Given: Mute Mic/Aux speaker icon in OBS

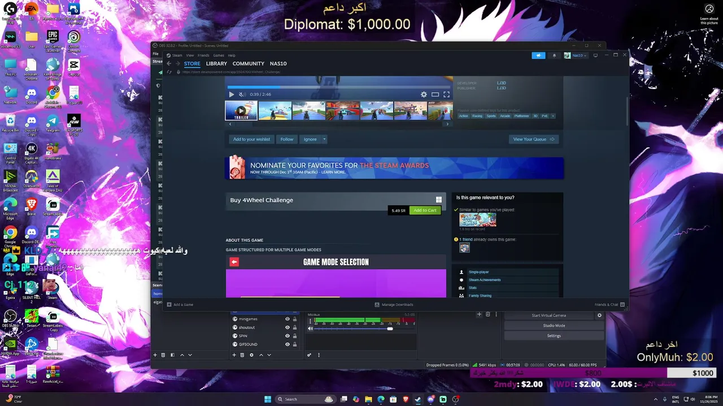Looking at the screenshot, I should click(x=310, y=329).
